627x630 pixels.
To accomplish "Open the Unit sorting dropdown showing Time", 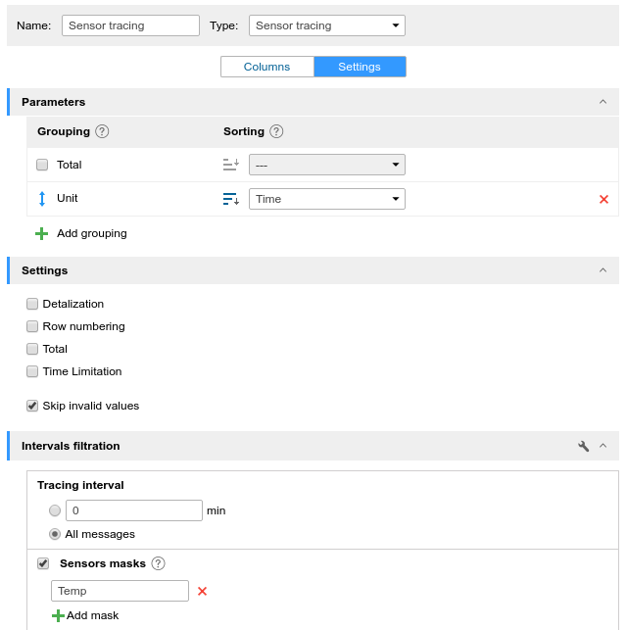I will pos(326,199).
